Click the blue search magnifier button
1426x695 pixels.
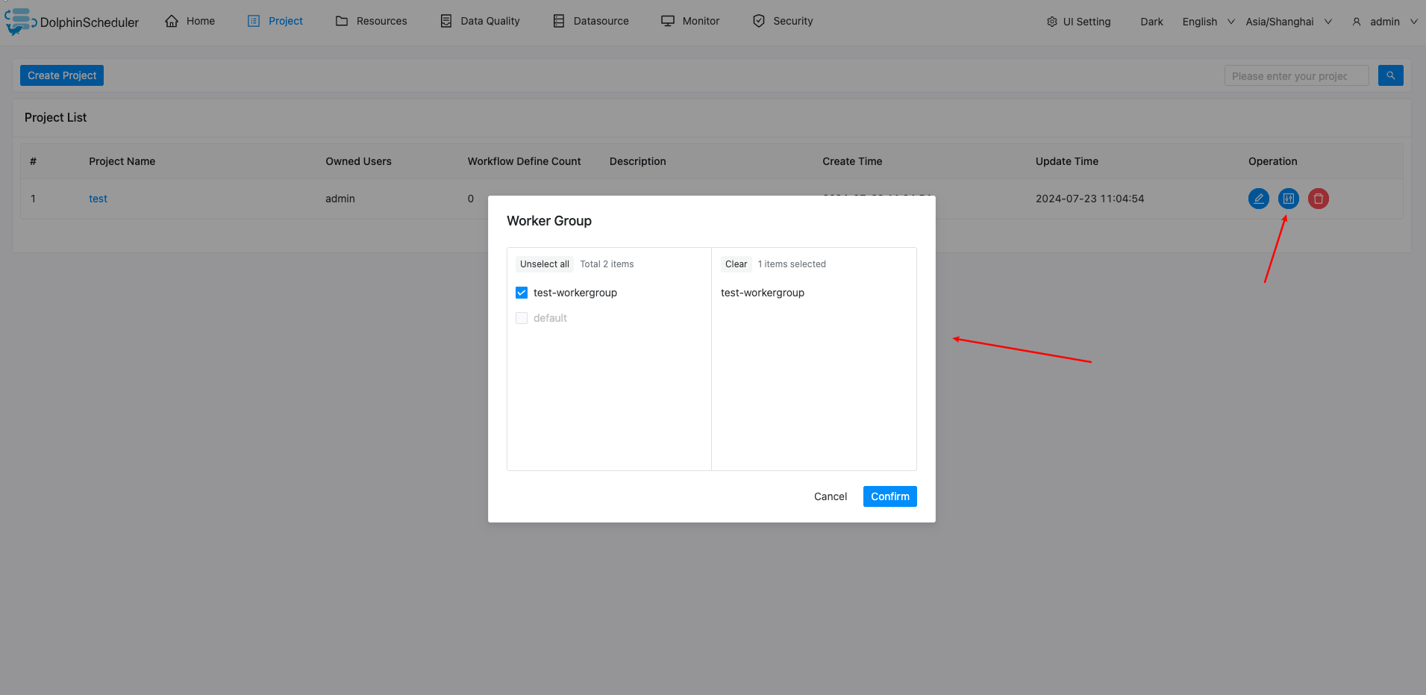[1390, 75]
